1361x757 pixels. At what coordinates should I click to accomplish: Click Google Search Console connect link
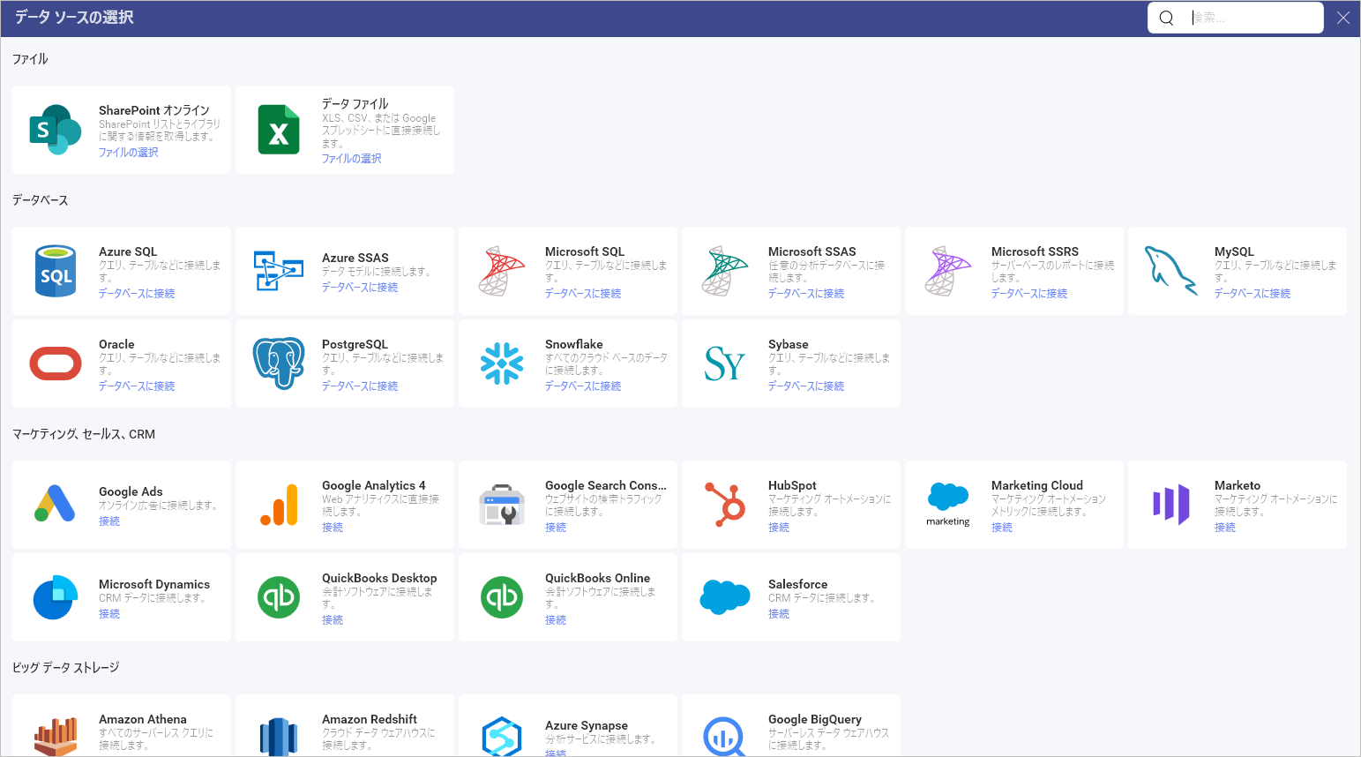coord(556,528)
